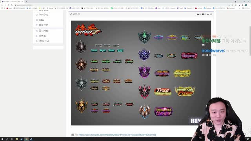This screenshot has height=141, width=251.
Task: Click the Windows Start button
Action: point(2,139)
